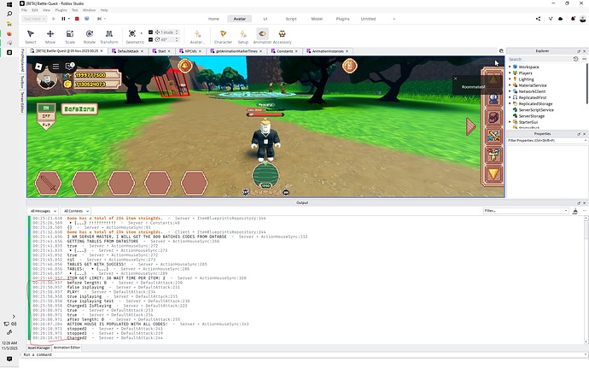Image resolution: width=589 pixels, height=368 pixels.
Task: Click the Accessory fitting tool
Action: click(x=282, y=37)
